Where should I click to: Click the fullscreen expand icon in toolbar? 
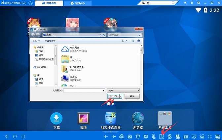coord(209,136)
